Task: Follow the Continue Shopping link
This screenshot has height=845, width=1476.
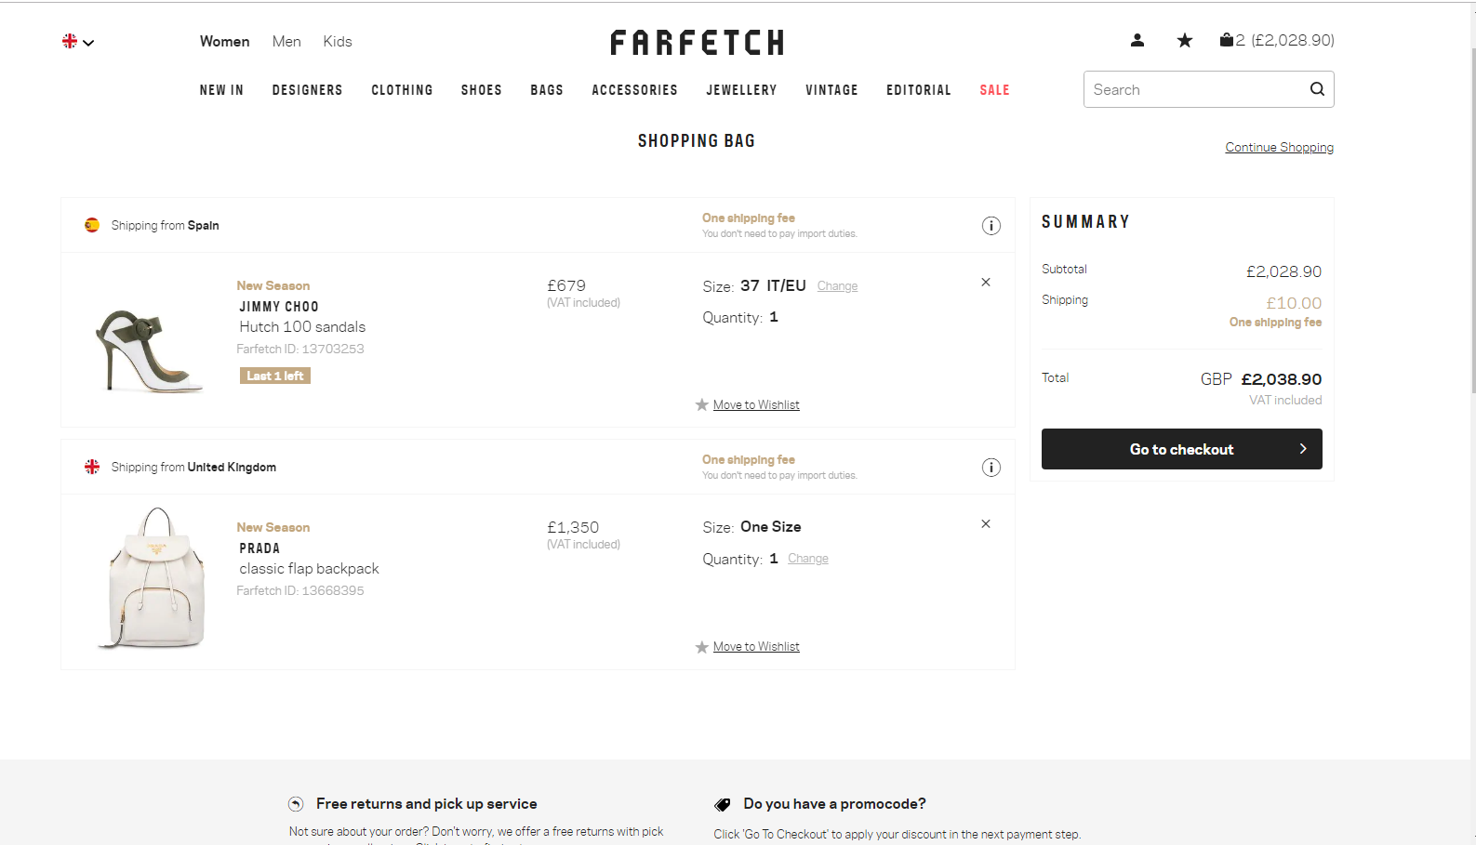Action: (1279, 148)
